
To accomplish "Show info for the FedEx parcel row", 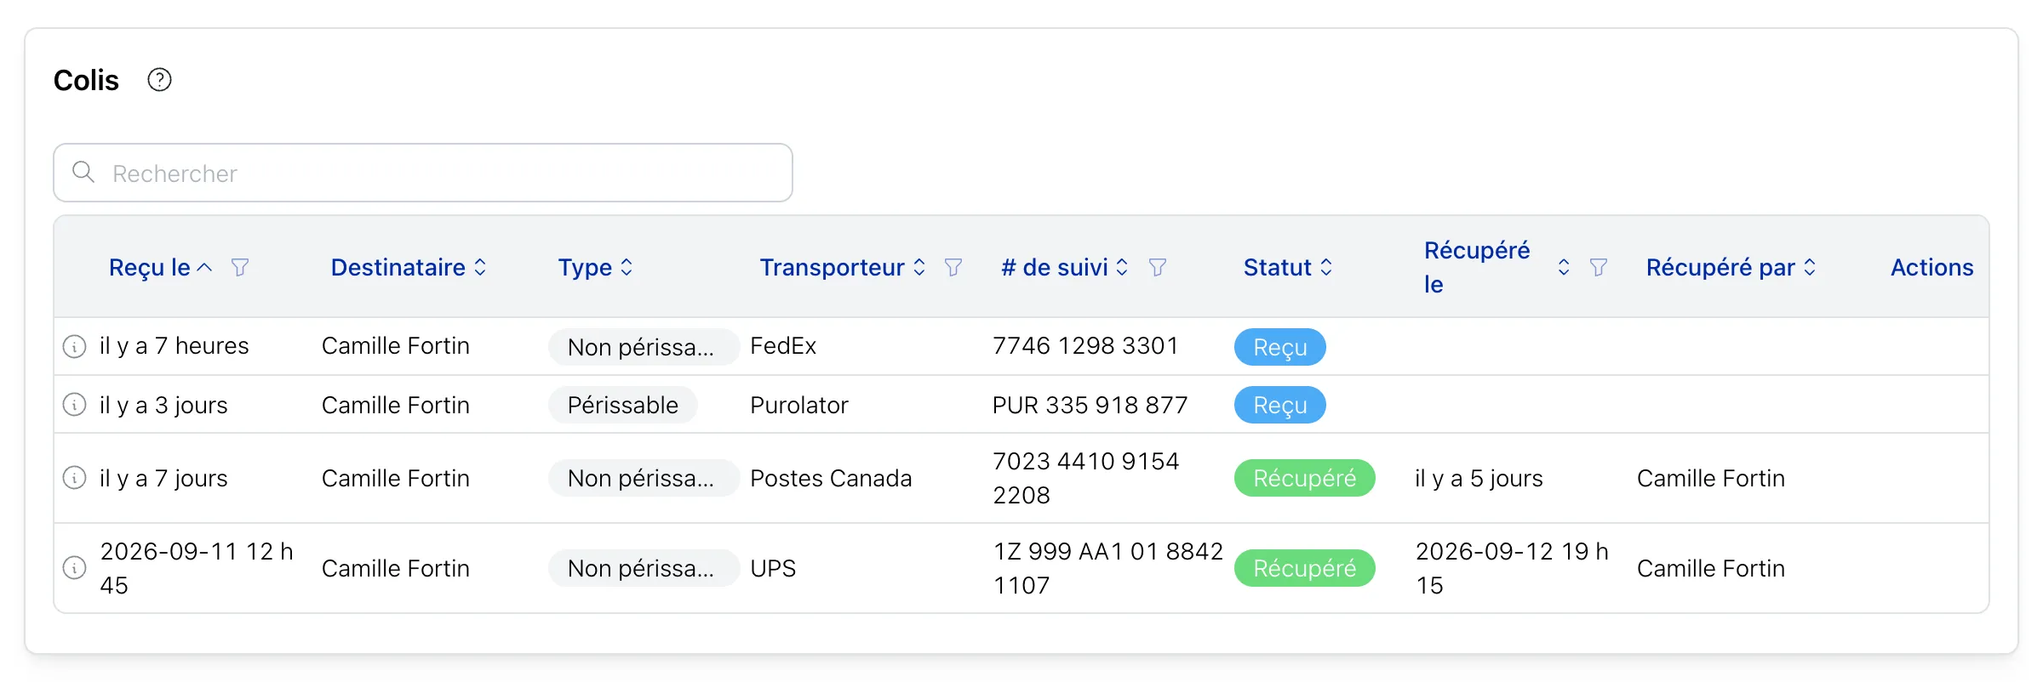I will pos(75,347).
